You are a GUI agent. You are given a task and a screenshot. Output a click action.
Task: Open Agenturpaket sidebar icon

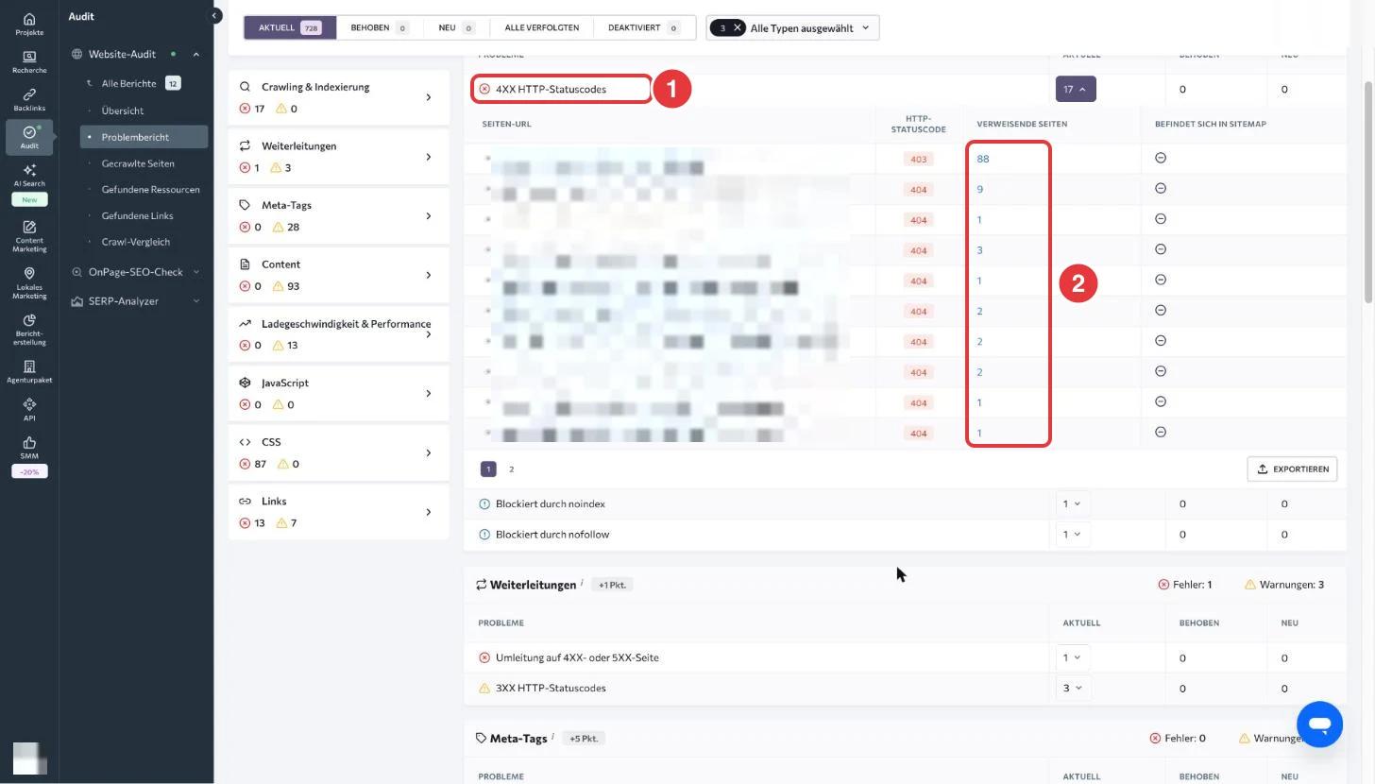pyautogui.click(x=29, y=371)
